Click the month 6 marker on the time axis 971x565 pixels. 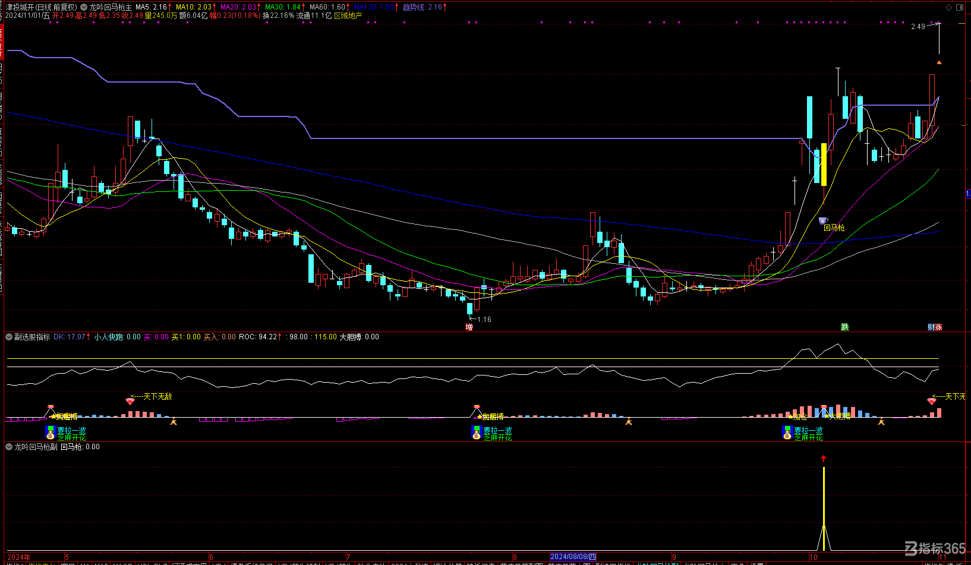211,557
